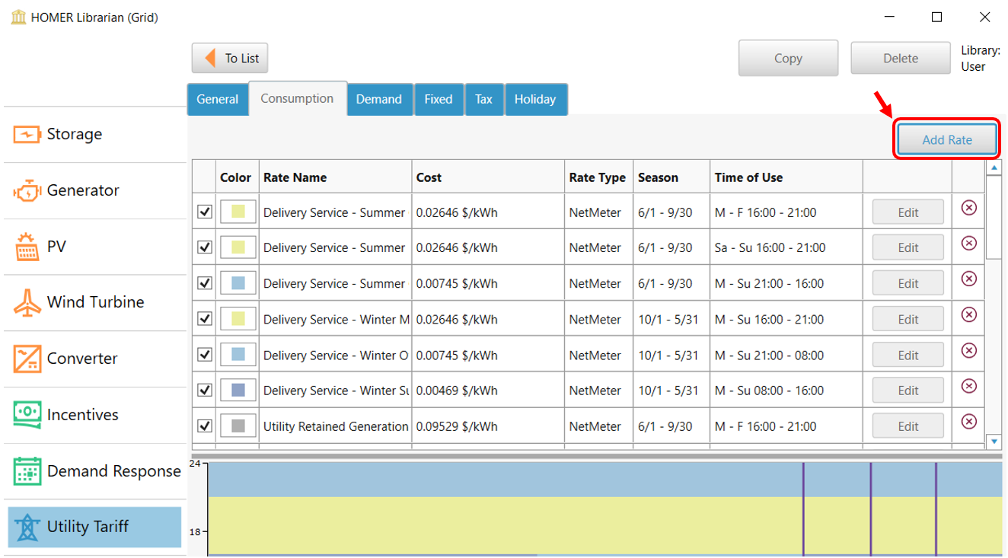Edit the Delivery Service Winter O rate

point(908,355)
